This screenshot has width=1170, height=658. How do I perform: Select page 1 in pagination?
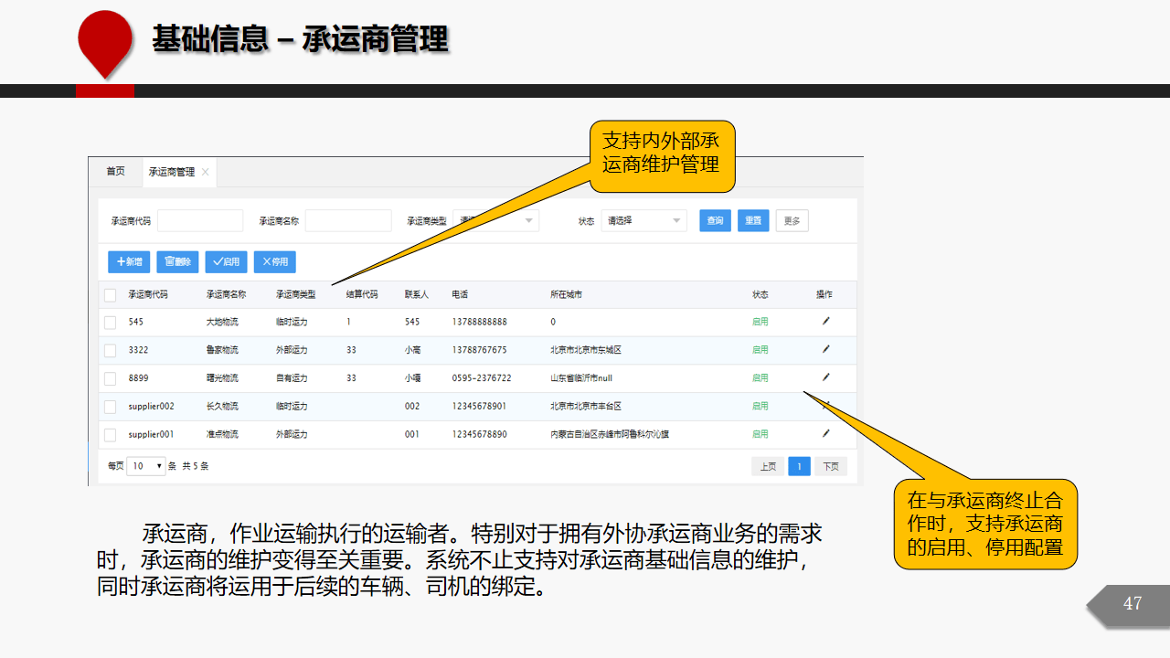tap(799, 466)
